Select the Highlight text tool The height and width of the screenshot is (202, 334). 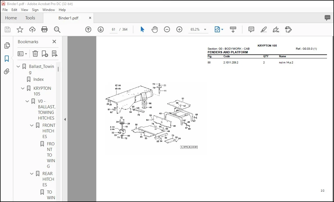(x=264, y=29)
